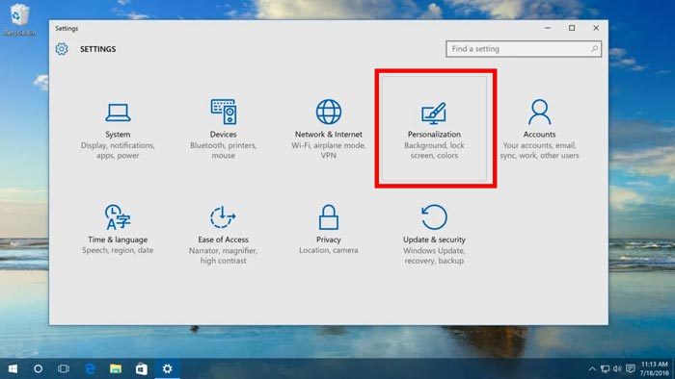675x379 pixels.
Task: Click "Background, lock screen, colors" description
Action: (434, 150)
